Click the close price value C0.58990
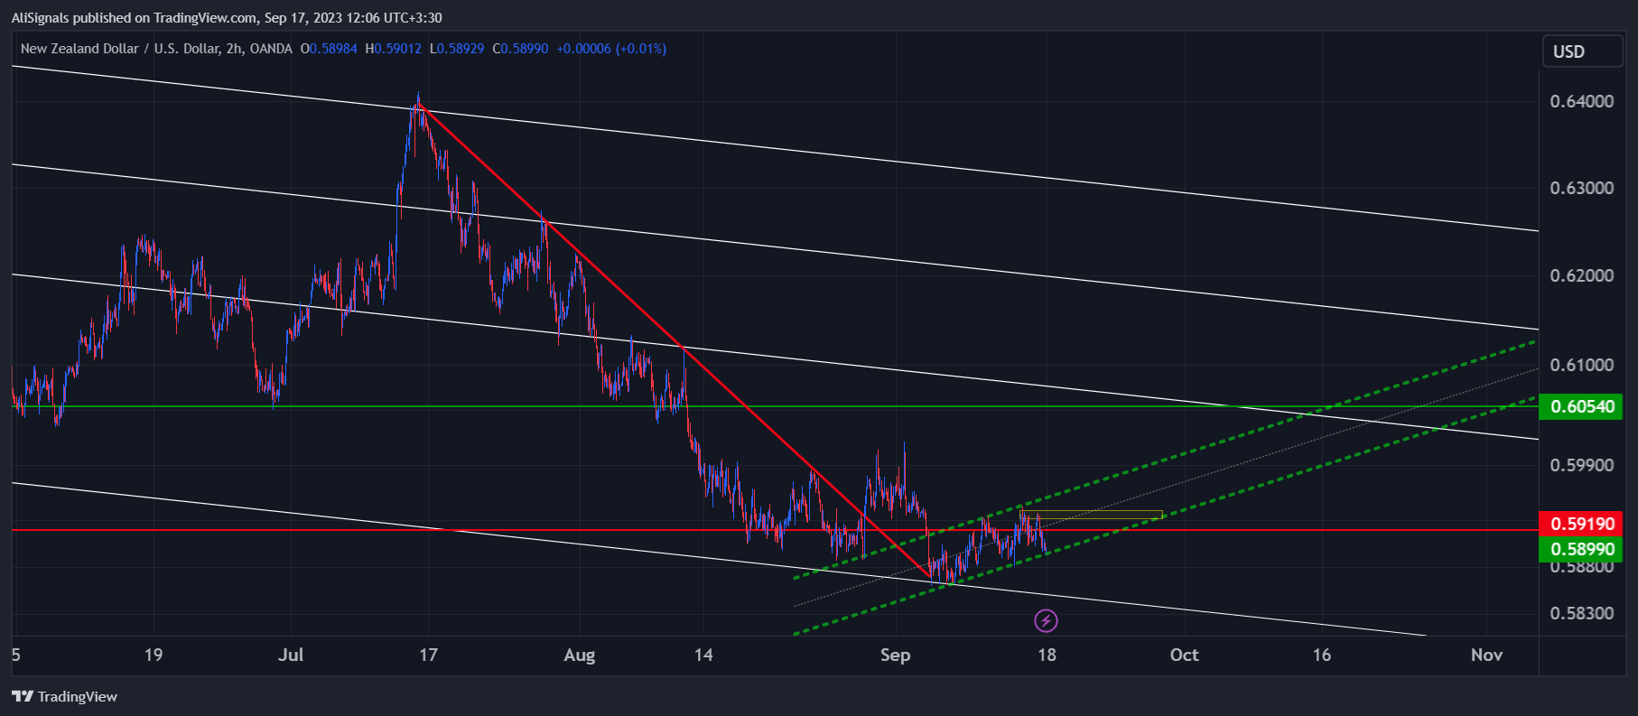The image size is (1638, 716). [520, 49]
